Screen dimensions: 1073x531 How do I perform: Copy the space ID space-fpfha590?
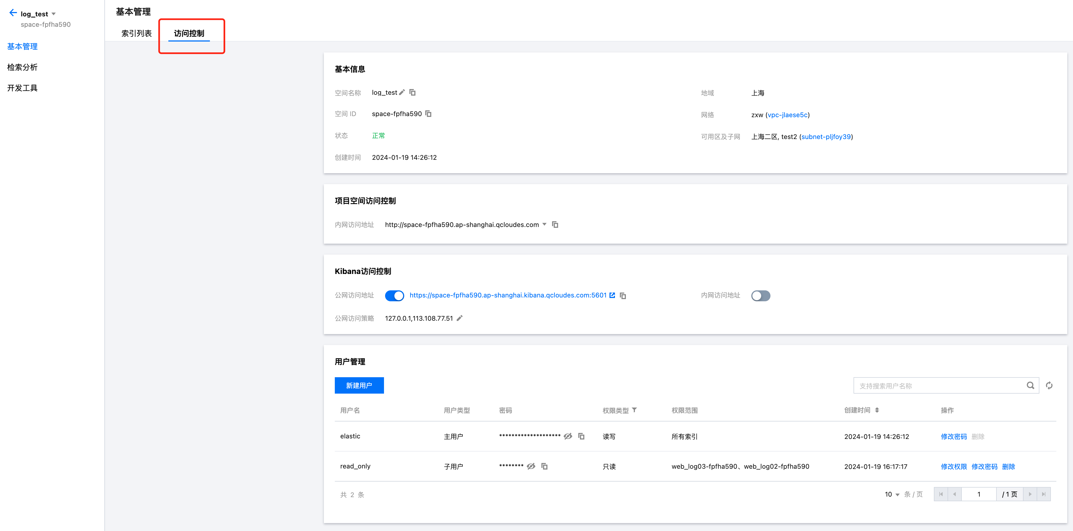pyautogui.click(x=428, y=114)
